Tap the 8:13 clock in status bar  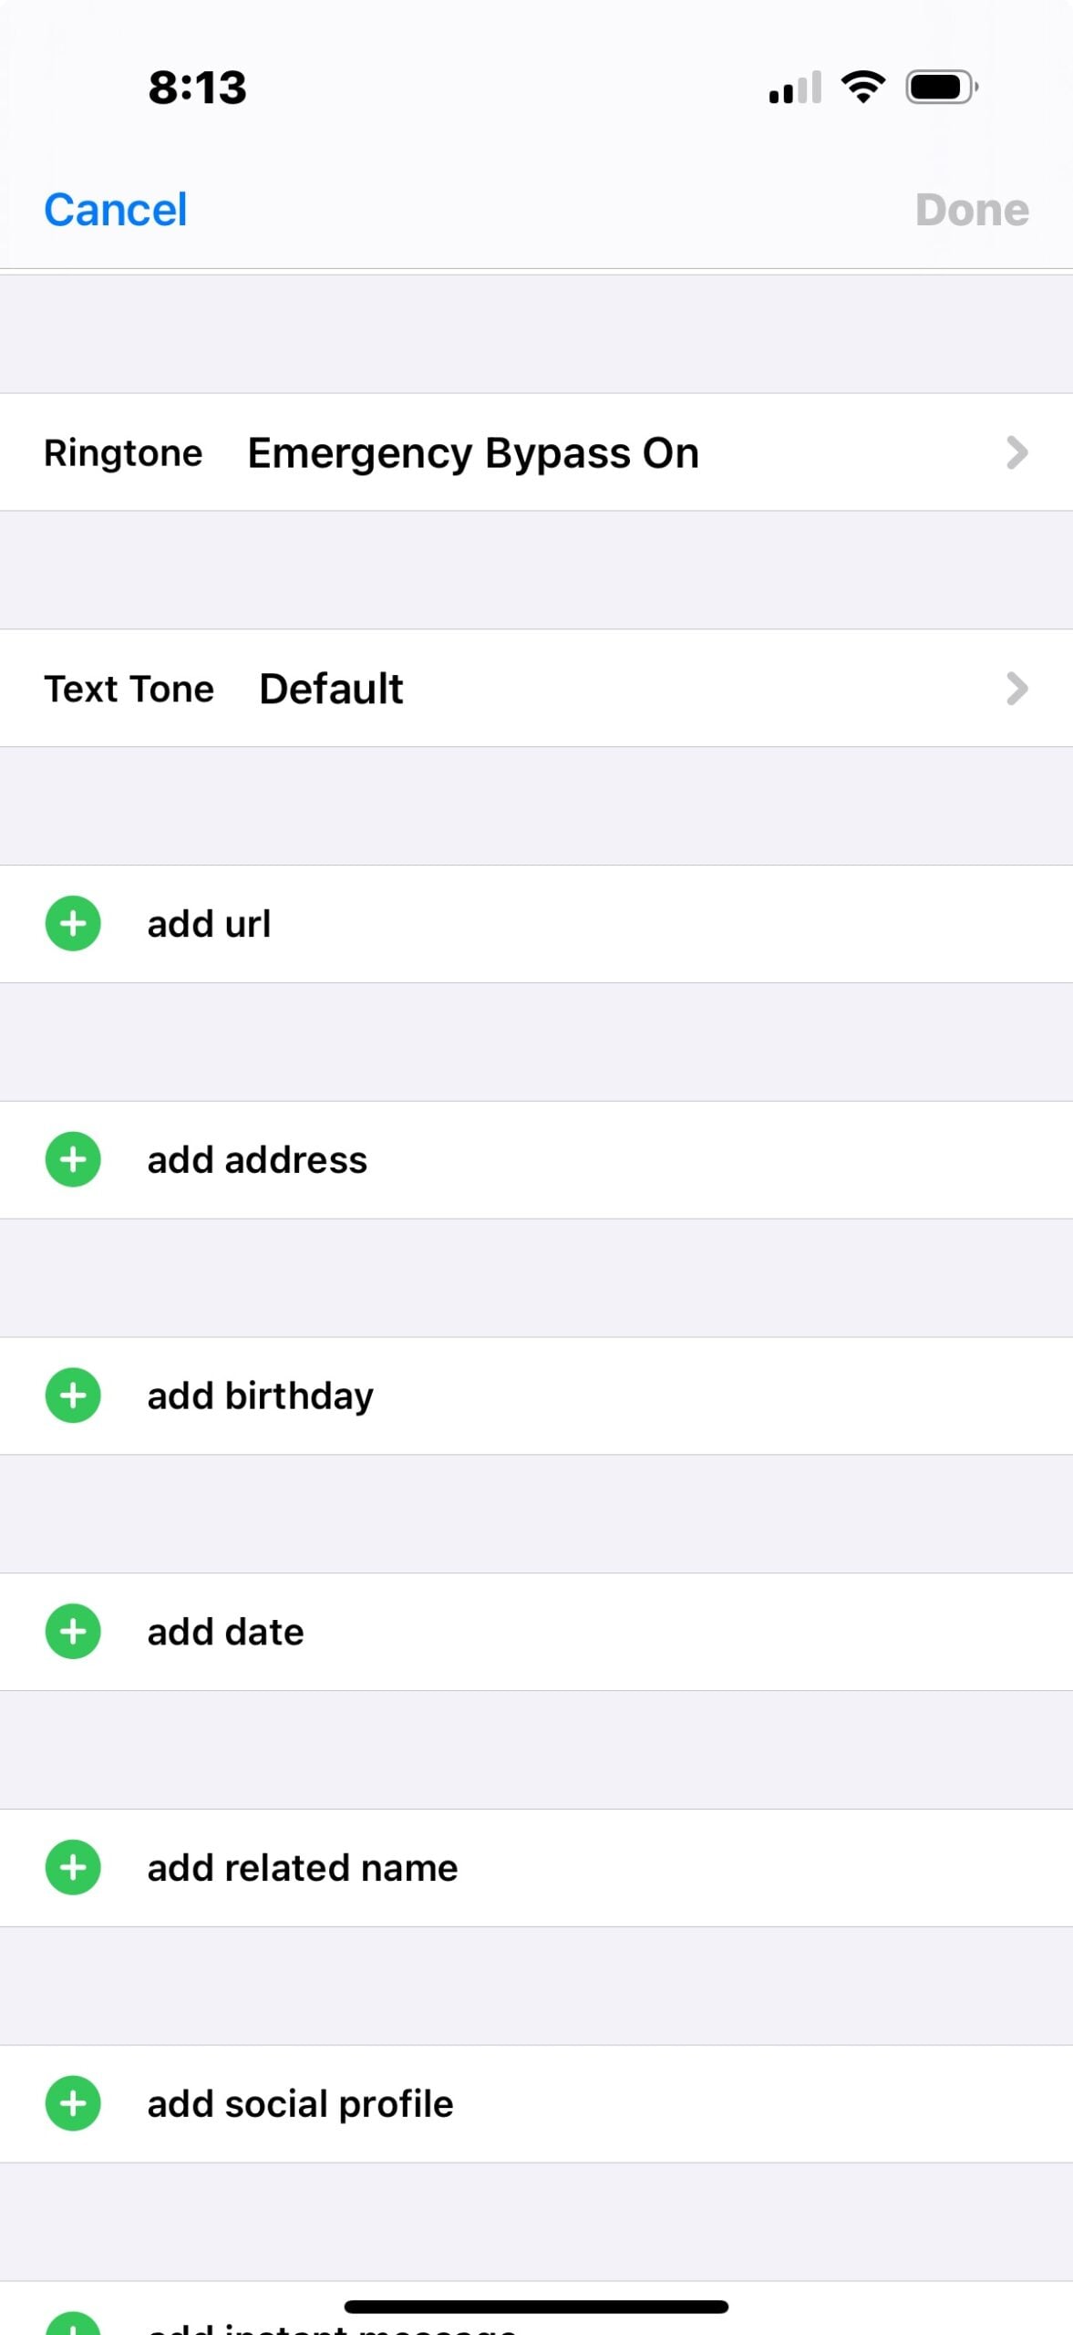coord(197,88)
